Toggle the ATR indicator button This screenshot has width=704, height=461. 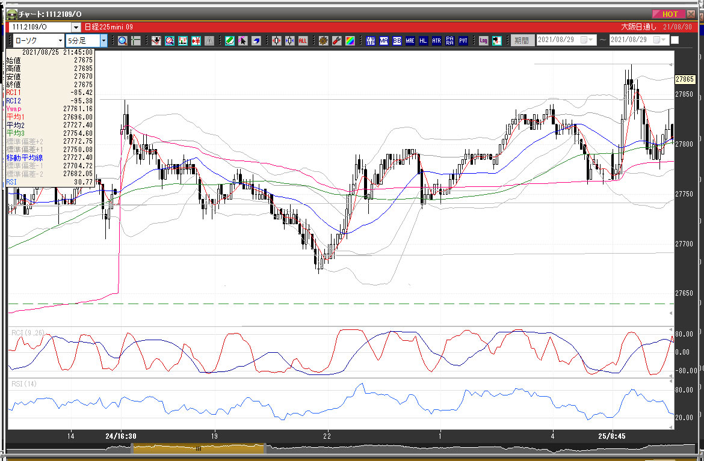click(436, 40)
